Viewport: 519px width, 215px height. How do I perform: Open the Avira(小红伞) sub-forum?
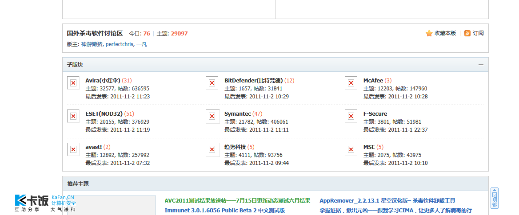[x=103, y=80]
